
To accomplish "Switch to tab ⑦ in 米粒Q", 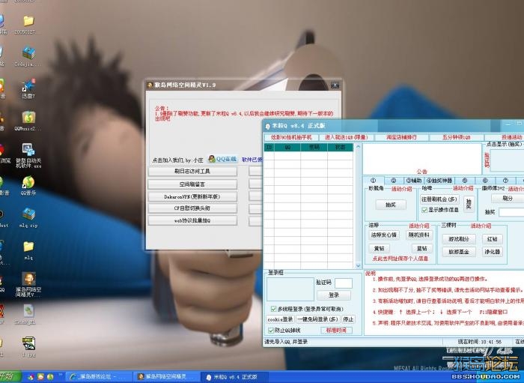I will (505, 181).
